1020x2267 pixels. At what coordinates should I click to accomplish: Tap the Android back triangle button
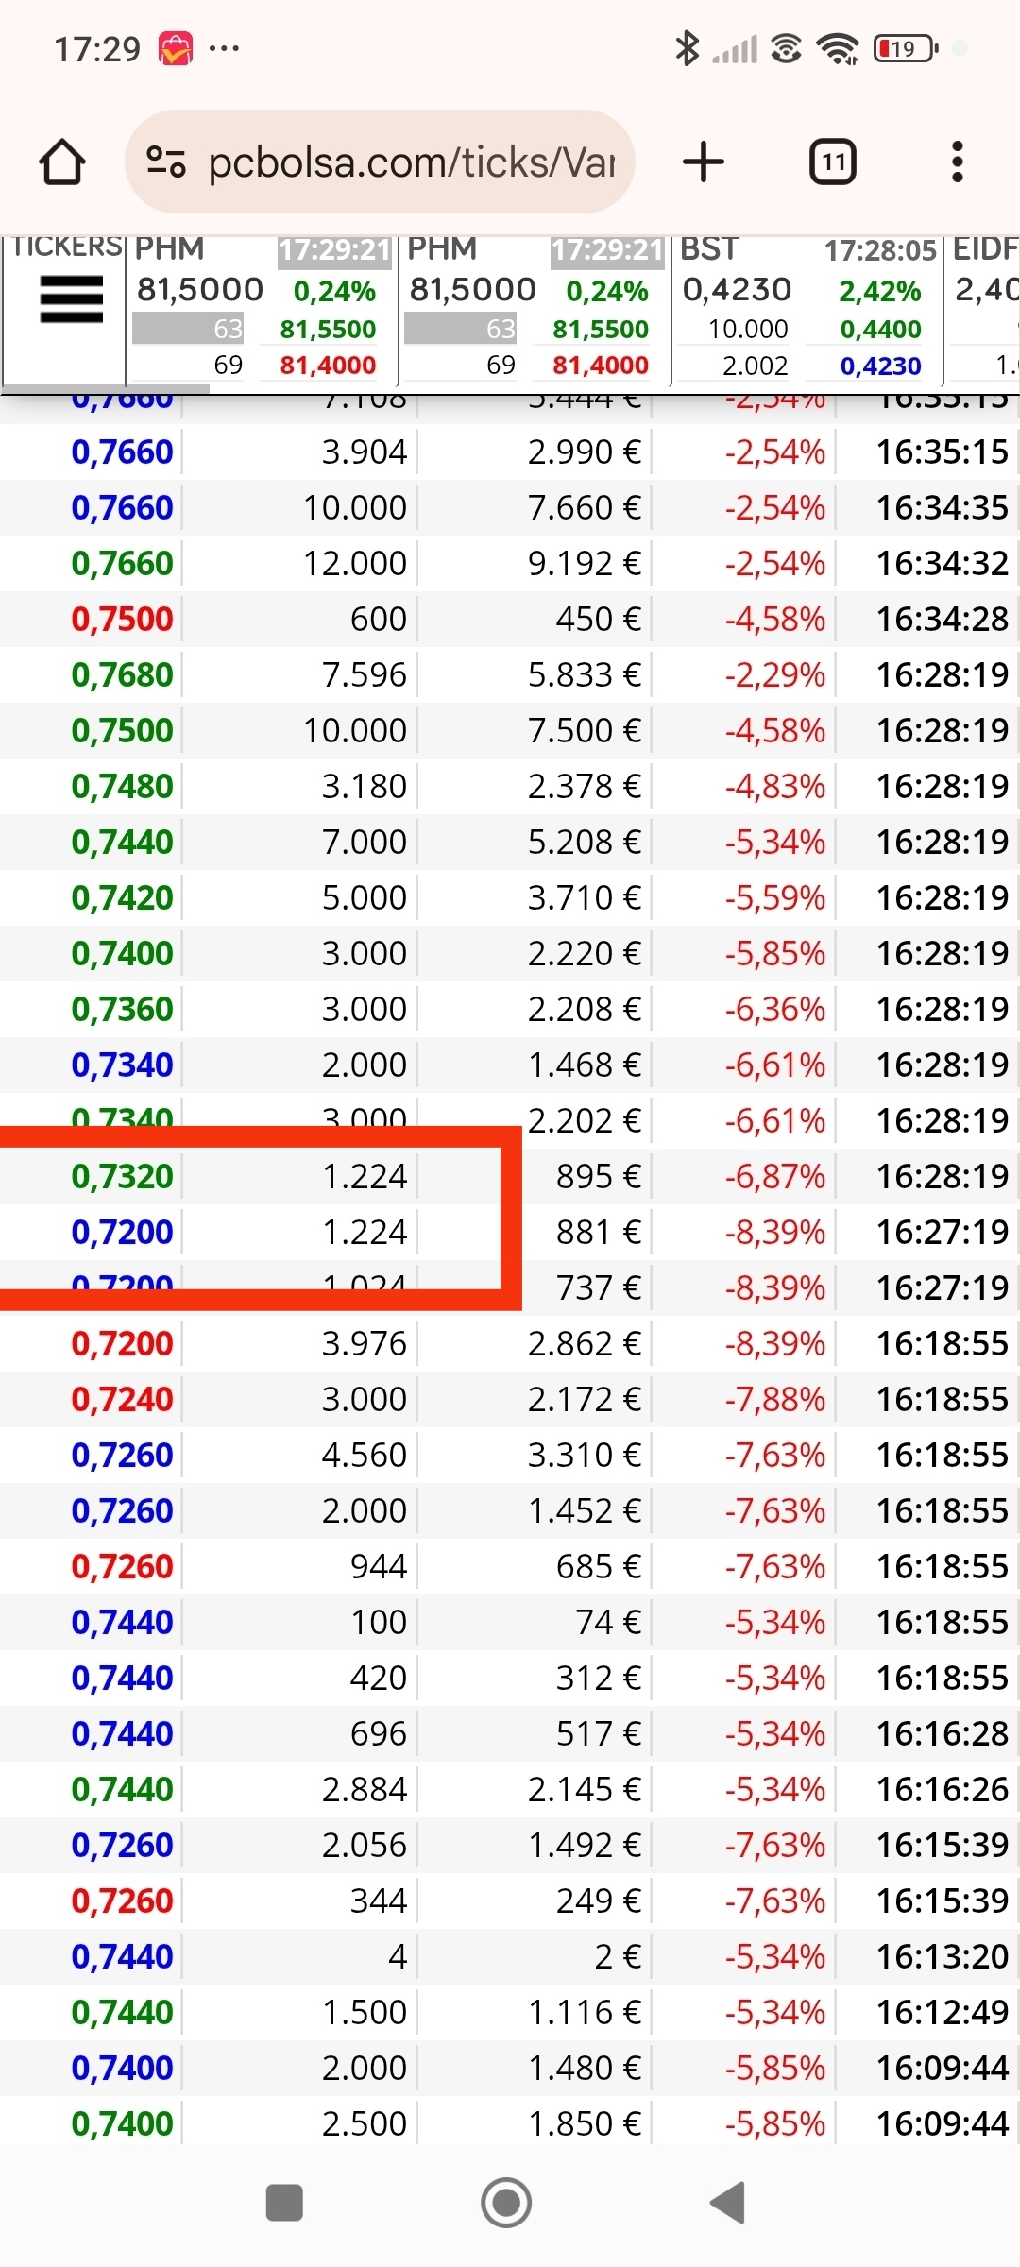(728, 2203)
